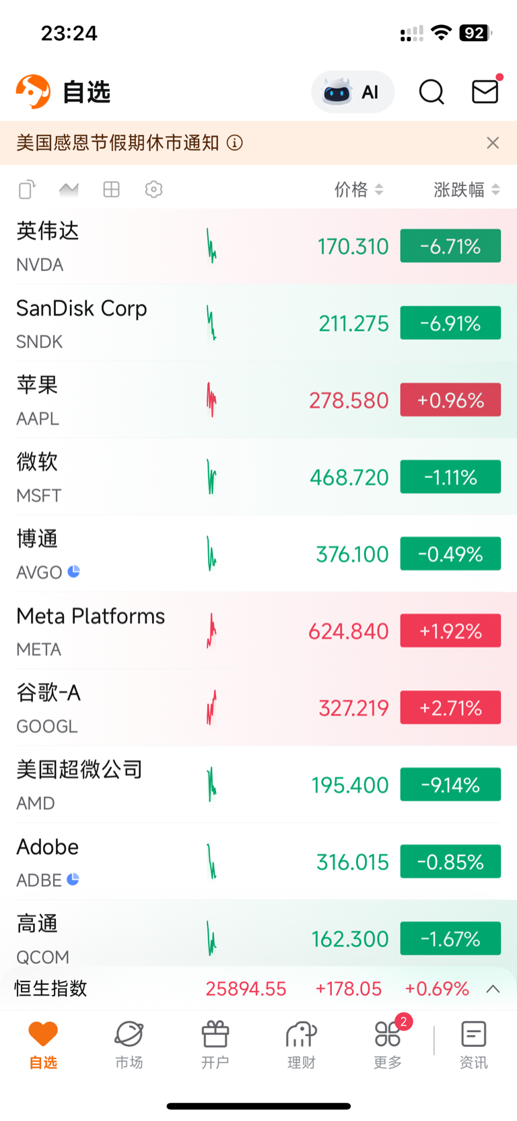Open the mail inbox icon
This screenshot has width=517, height=1121.
[485, 91]
